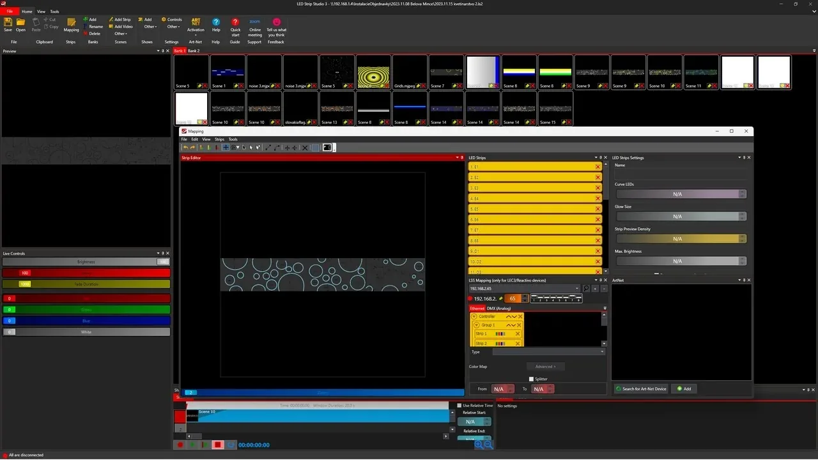Click the red stop button in playback controls
The width and height of the screenshot is (818, 460).
point(217,445)
